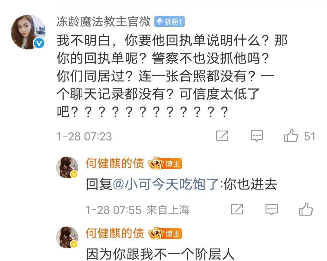Open the second 何健麒的债 avatar
The width and height of the screenshot is (327, 261).
tap(67, 237)
